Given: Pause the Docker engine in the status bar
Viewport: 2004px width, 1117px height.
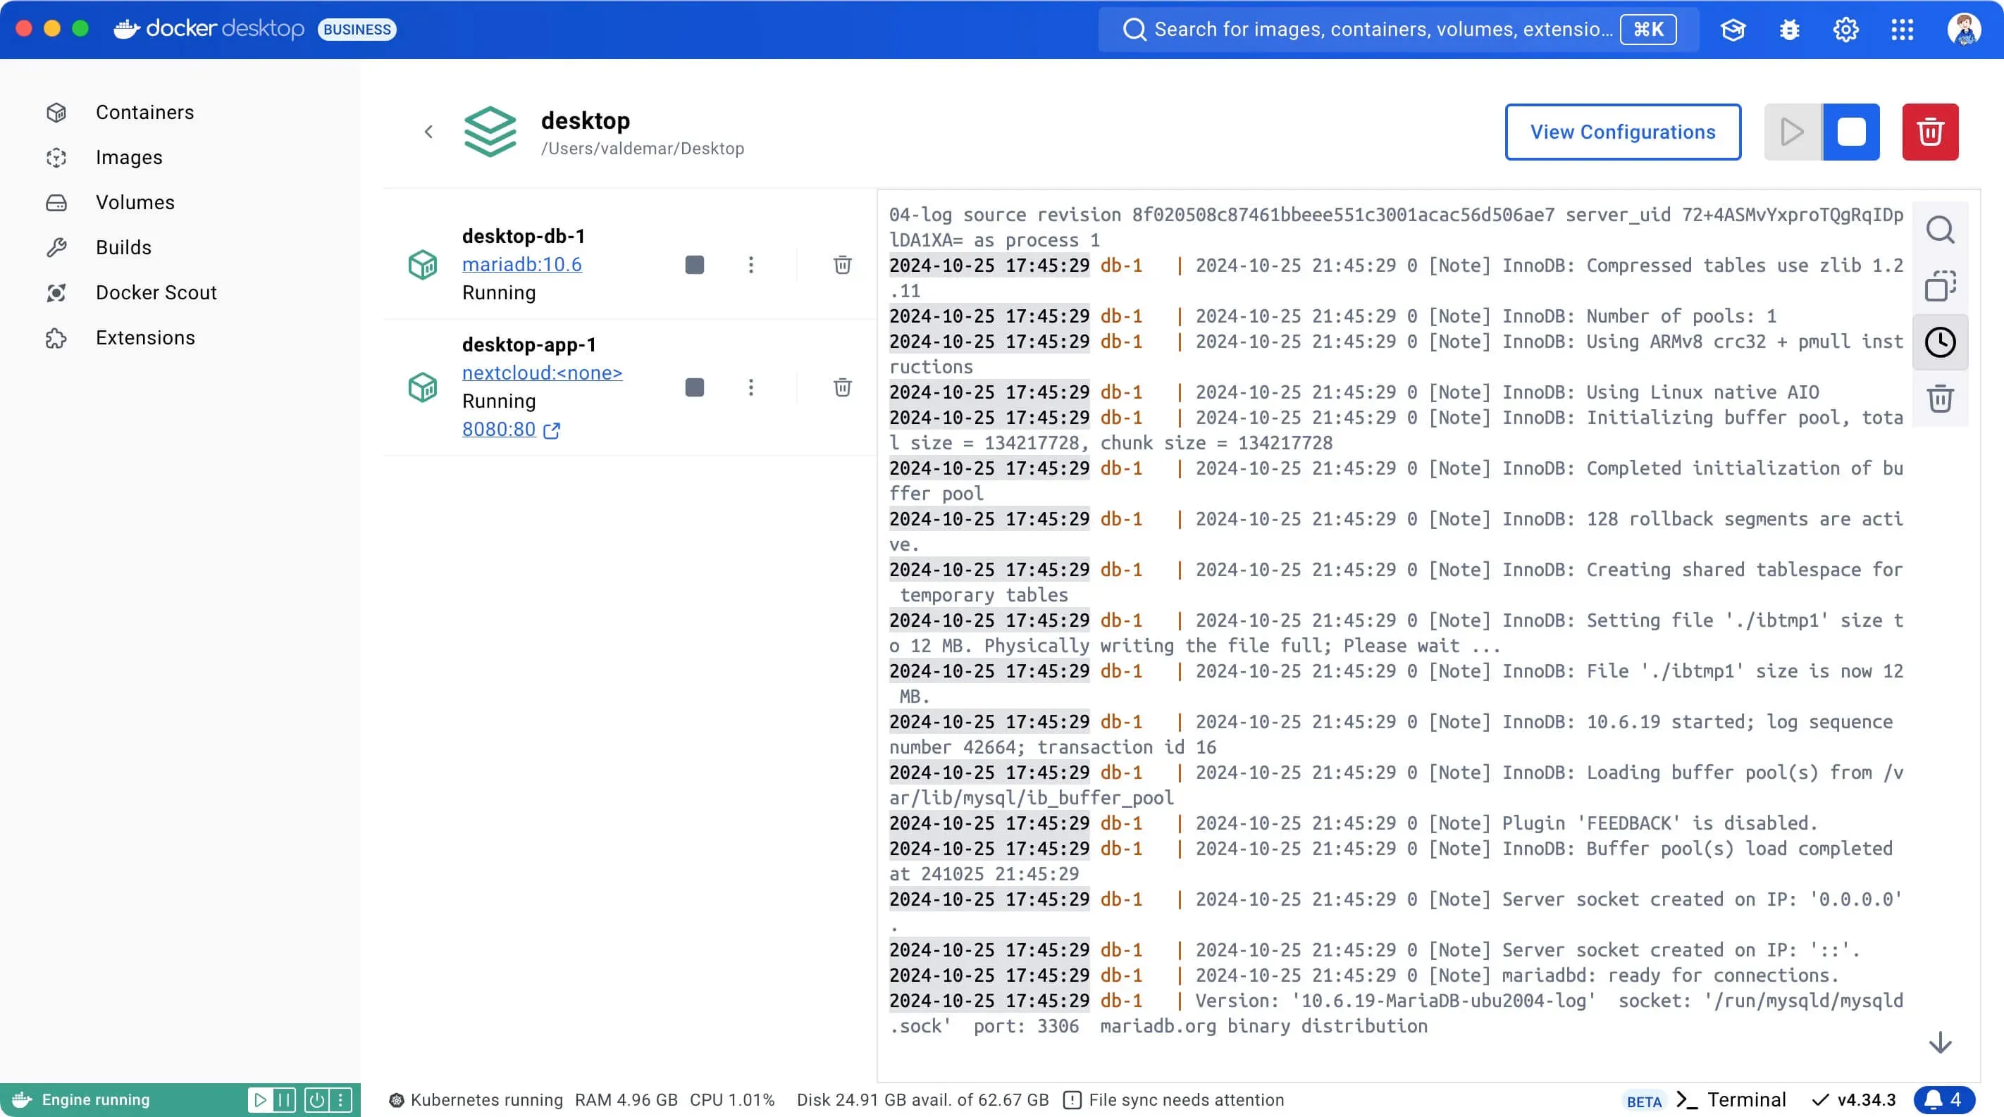Looking at the screenshot, I should click(285, 1100).
